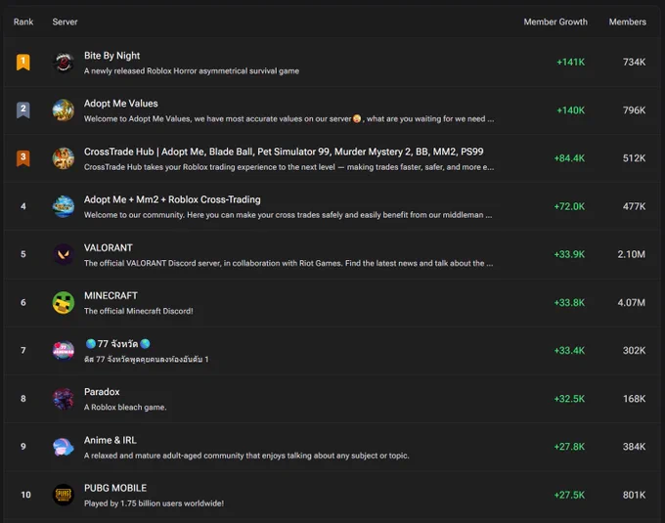Sort by the Members column header
665x523 pixels.
click(x=628, y=22)
